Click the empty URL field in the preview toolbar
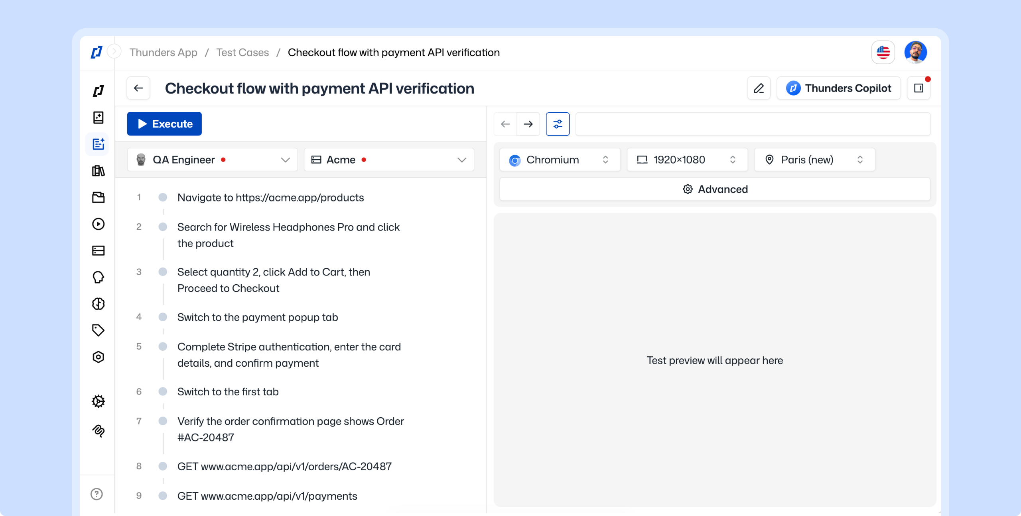Image resolution: width=1021 pixels, height=516 pixels. click(x=753, y=124)
